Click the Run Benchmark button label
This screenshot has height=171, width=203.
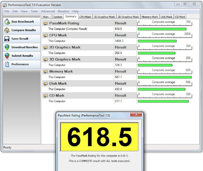[23, 22]
